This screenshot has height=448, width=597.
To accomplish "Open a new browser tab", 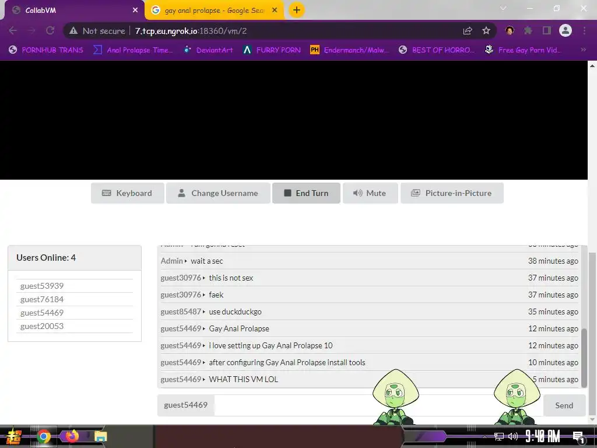I will coord(297,10).
